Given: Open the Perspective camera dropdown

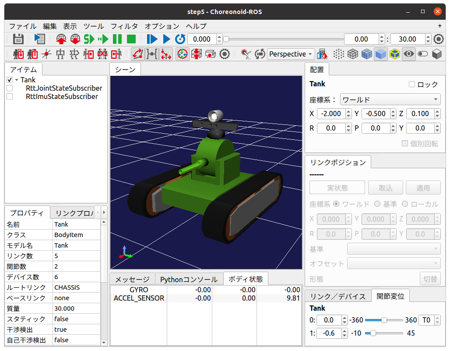Looking at the screenshot, I should 291,54.
